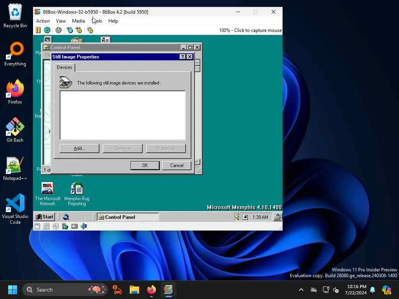Show hidden tray icons chevron
Viewport: 399px width, 299px height.
pyautogui.click(x=301, y=290)
